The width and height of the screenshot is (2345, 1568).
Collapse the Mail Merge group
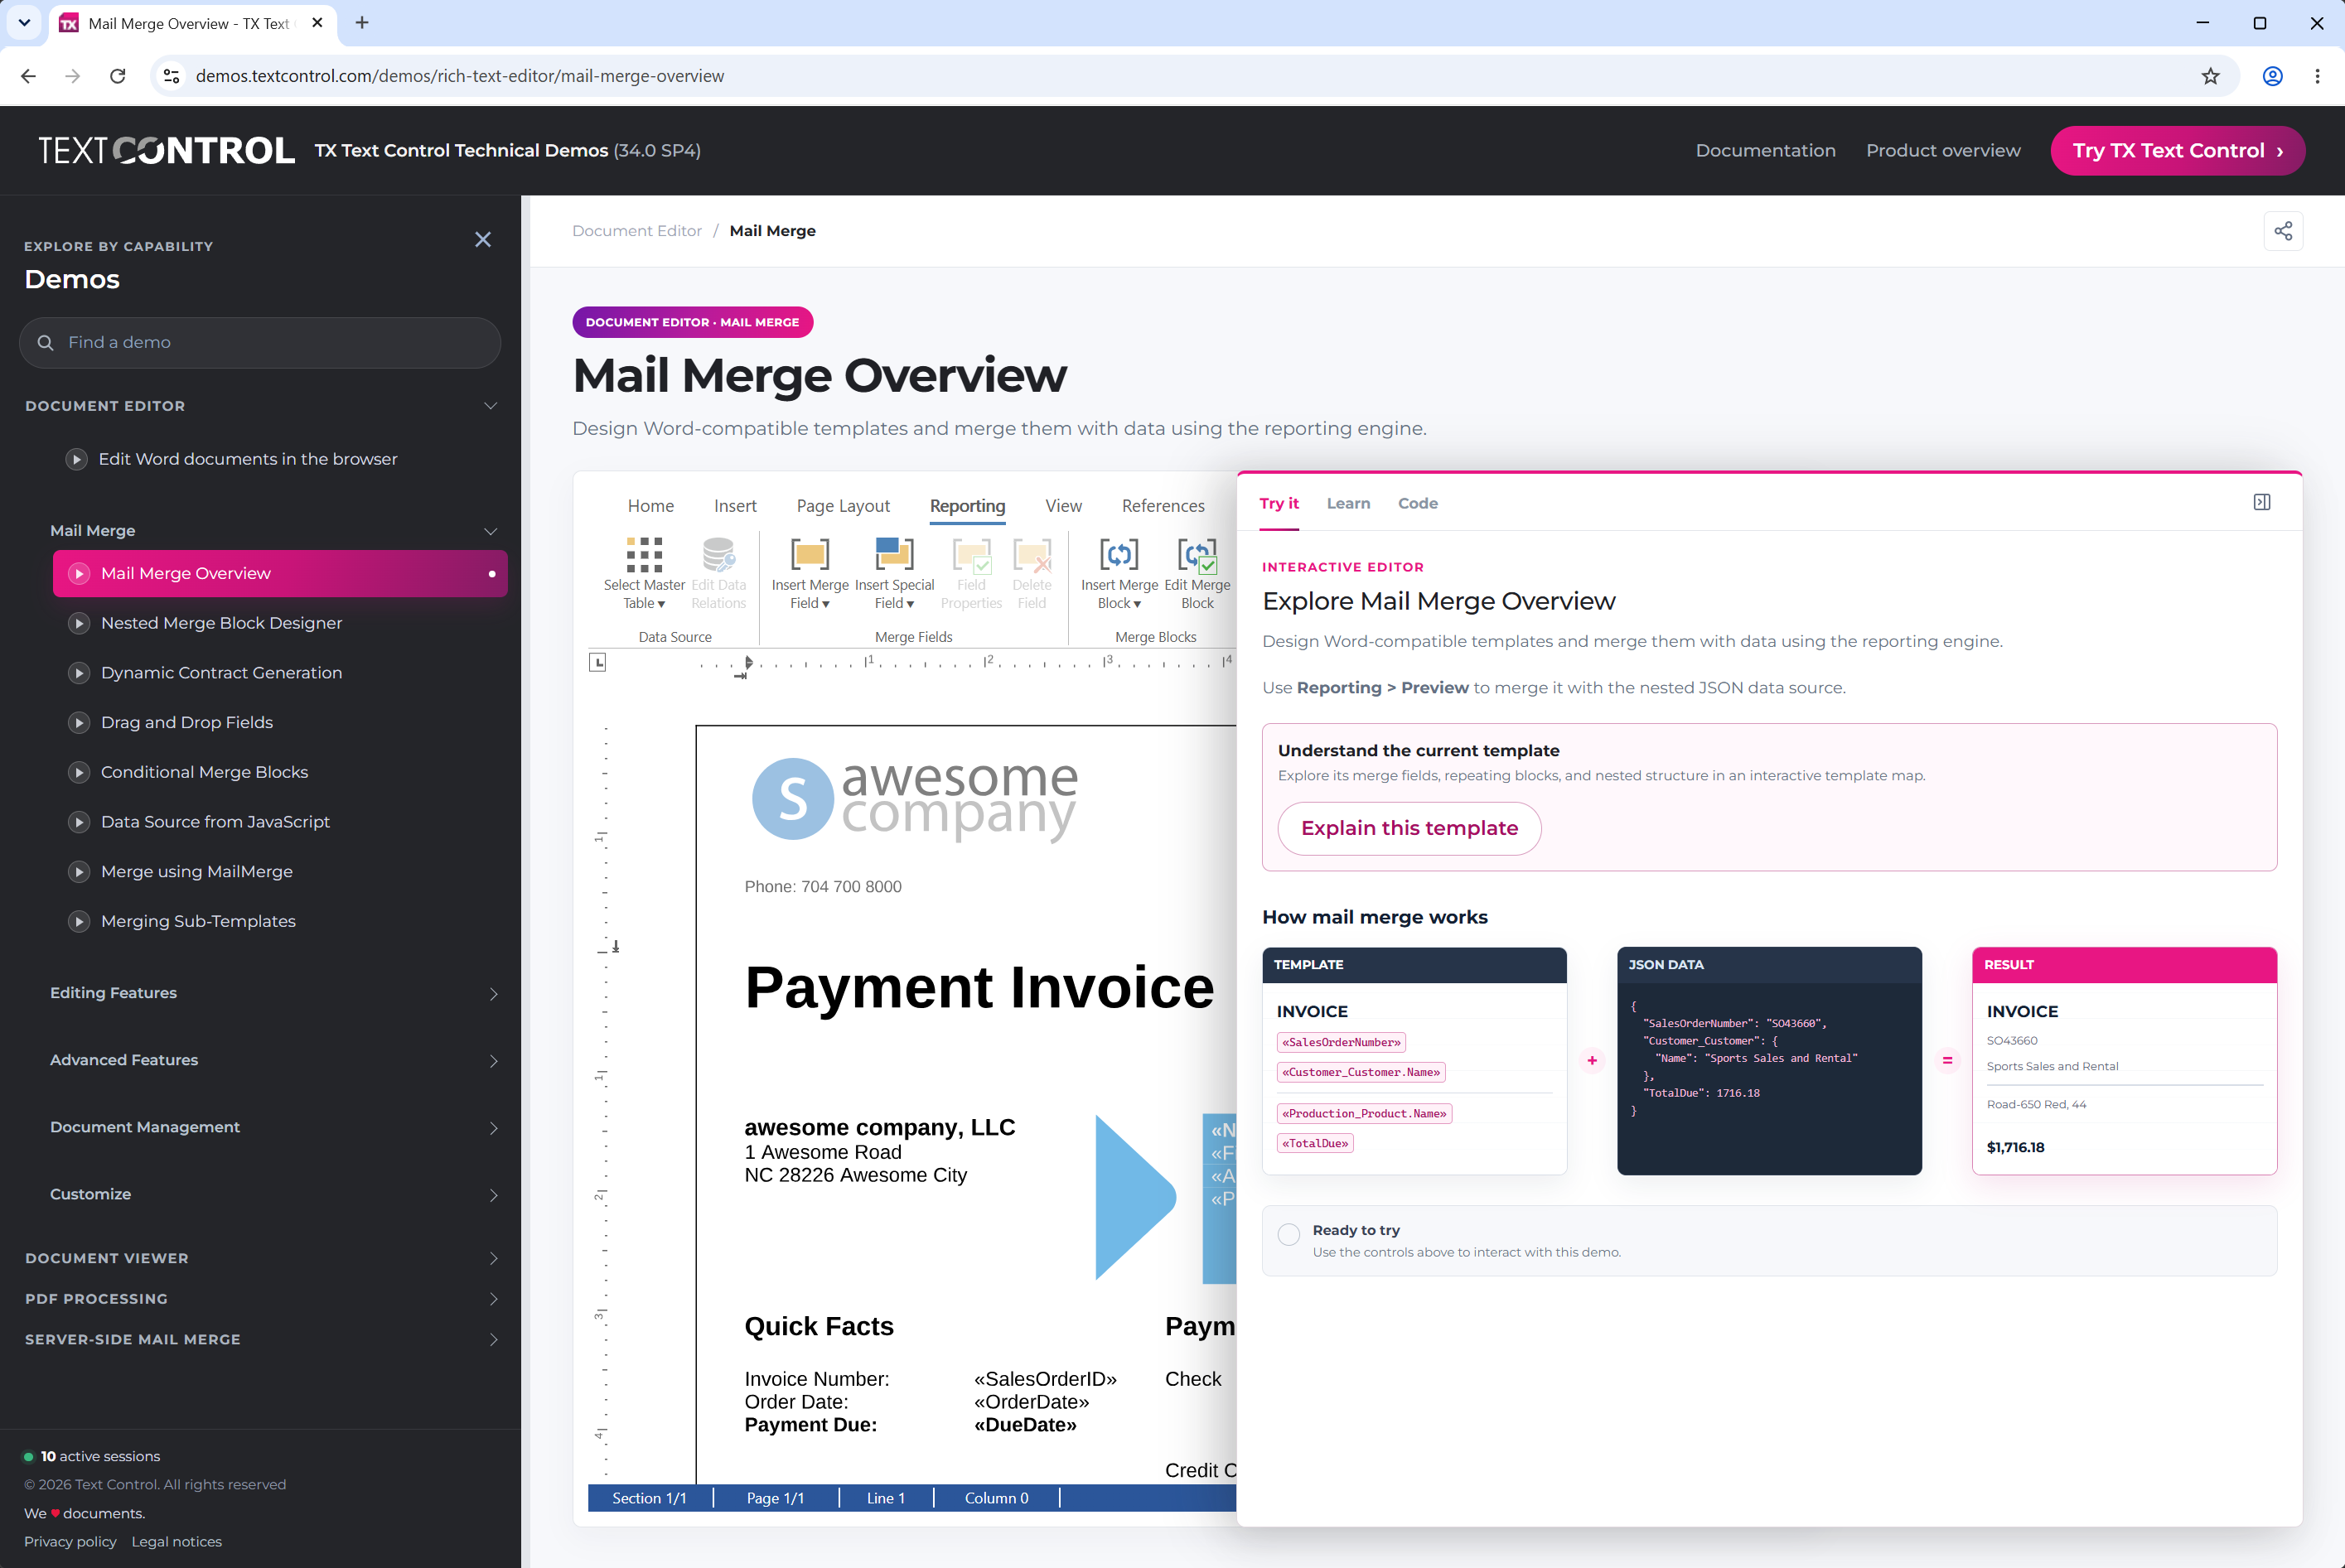491,531
